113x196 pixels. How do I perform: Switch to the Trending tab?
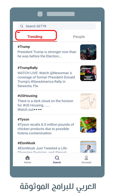click(x=35, y=37)
